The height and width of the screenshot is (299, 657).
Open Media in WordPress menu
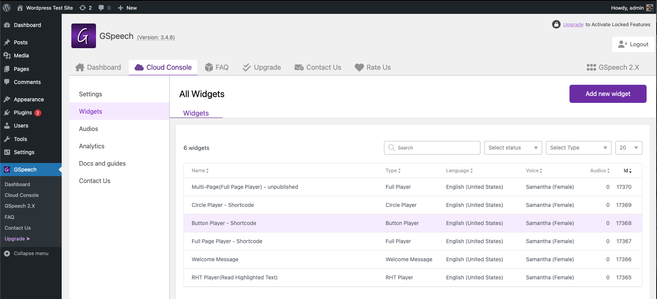tap(31, 55)
